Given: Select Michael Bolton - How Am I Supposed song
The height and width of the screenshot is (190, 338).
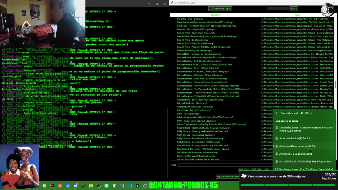Looking at the screenshot, I should [207, 58].
